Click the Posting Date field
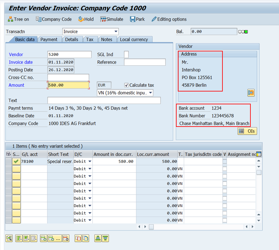This screenshot has width=279, height=250. coord(61,70)
